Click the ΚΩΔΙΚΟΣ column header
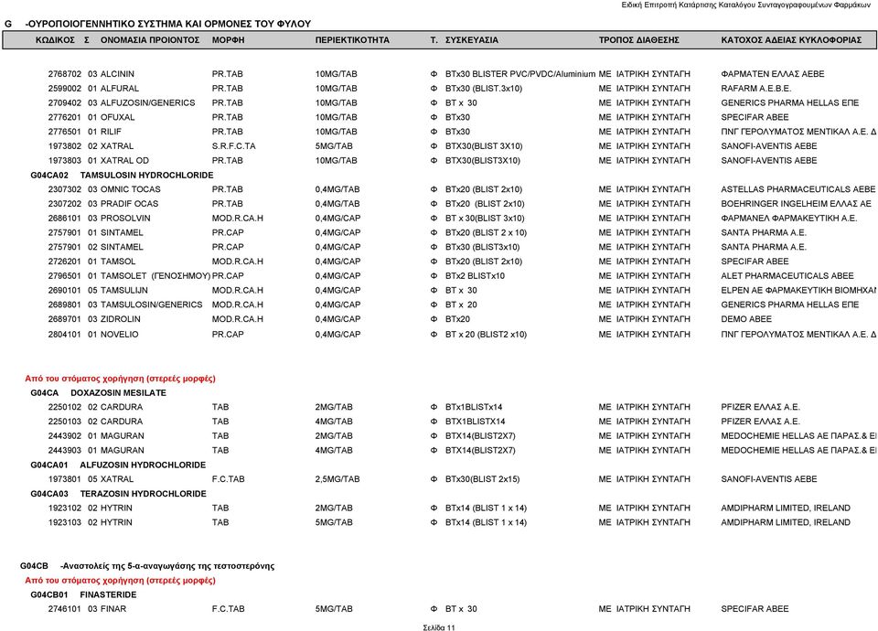The image size is (878, 631). click(55, 40)
